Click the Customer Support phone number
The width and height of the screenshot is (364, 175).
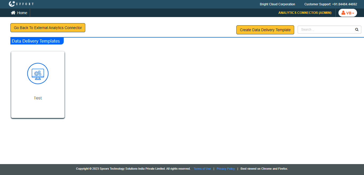[344, 4]
